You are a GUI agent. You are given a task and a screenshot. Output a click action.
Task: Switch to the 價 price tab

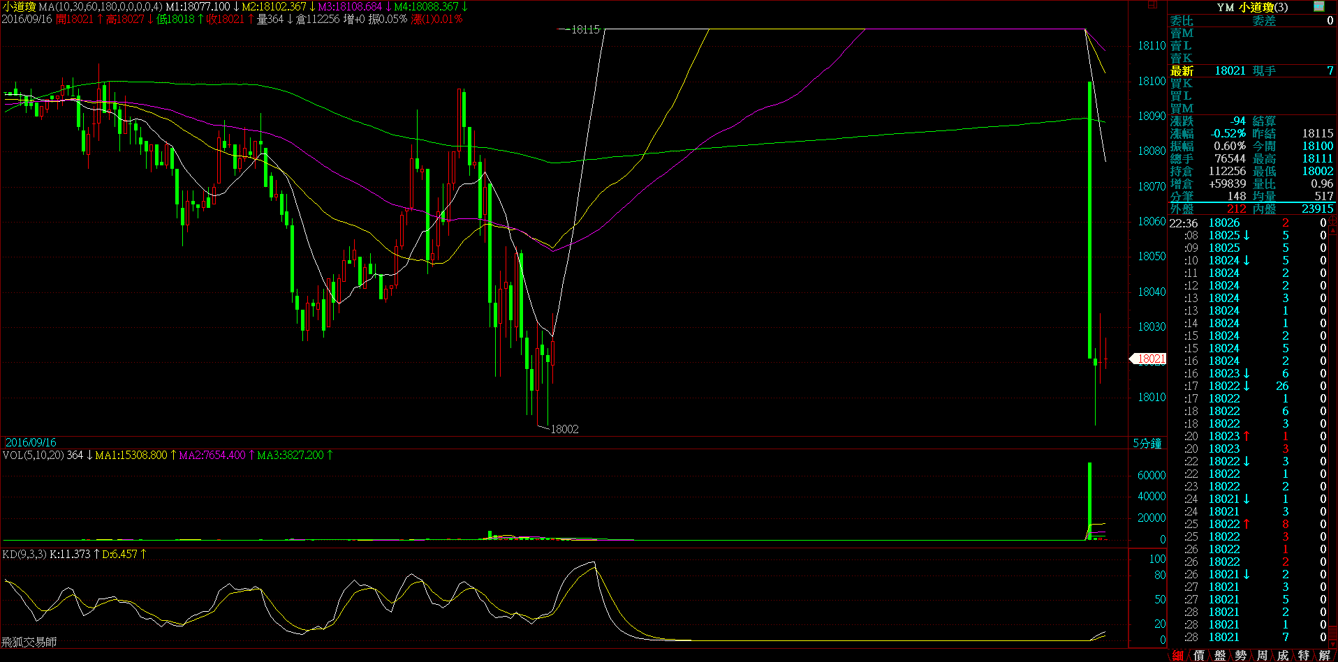coord(1200,656)
